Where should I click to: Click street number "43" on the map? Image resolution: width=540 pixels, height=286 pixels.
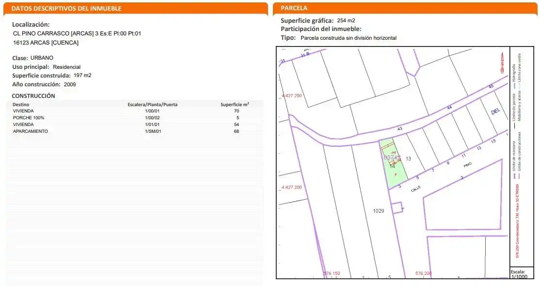point(399,128)
